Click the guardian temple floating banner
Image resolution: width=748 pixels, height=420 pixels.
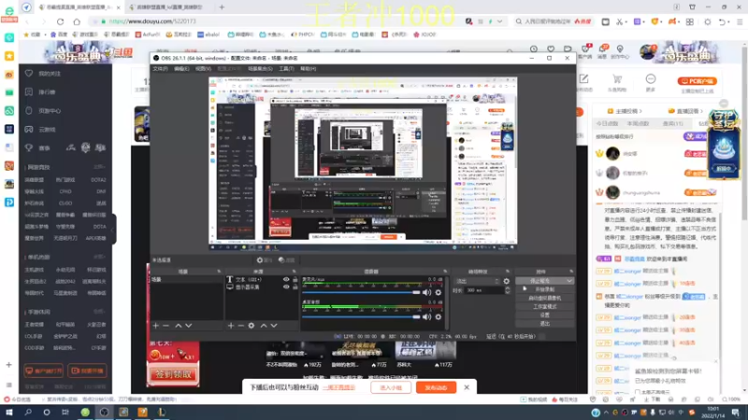tap(724, 144)
